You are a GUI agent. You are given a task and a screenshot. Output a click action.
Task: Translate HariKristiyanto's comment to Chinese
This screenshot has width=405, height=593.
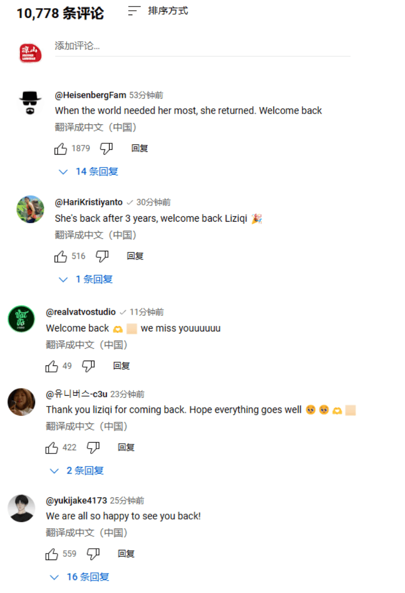point(96,235)
